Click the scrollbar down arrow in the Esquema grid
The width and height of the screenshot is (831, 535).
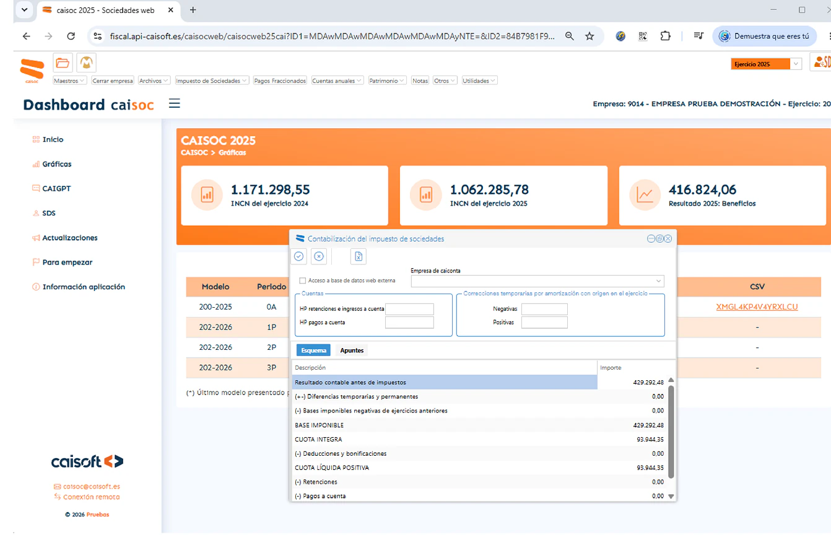click(x=671, y=497)
